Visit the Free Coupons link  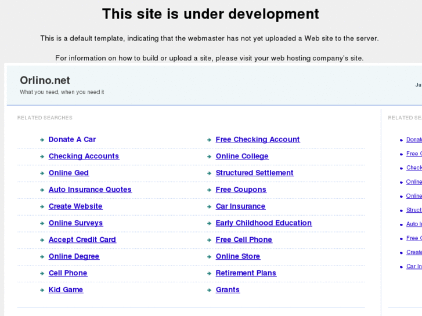pos(241,190)
